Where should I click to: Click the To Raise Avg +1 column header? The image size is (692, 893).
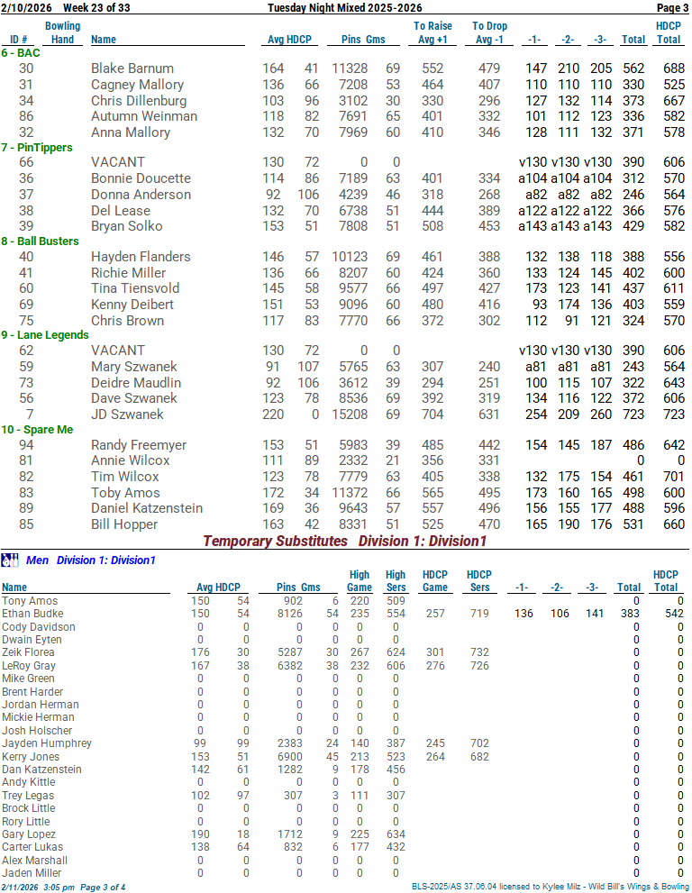coord(432,33)
